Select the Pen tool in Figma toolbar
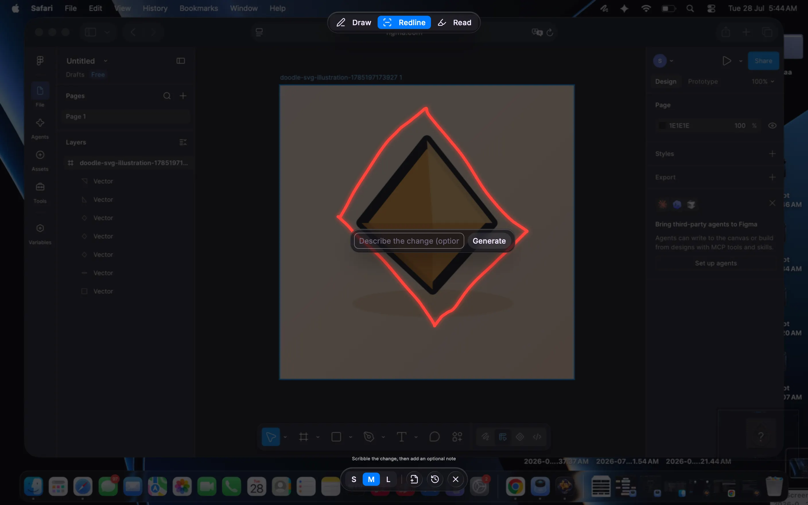 click(x=369, y=437)
